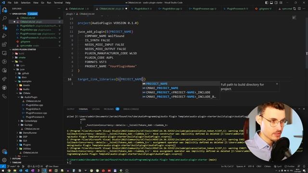Switch to the DEBUG CONSOLE panel tab
The width and height of the screenshot is (308, 173).
(x=131, y=109)
